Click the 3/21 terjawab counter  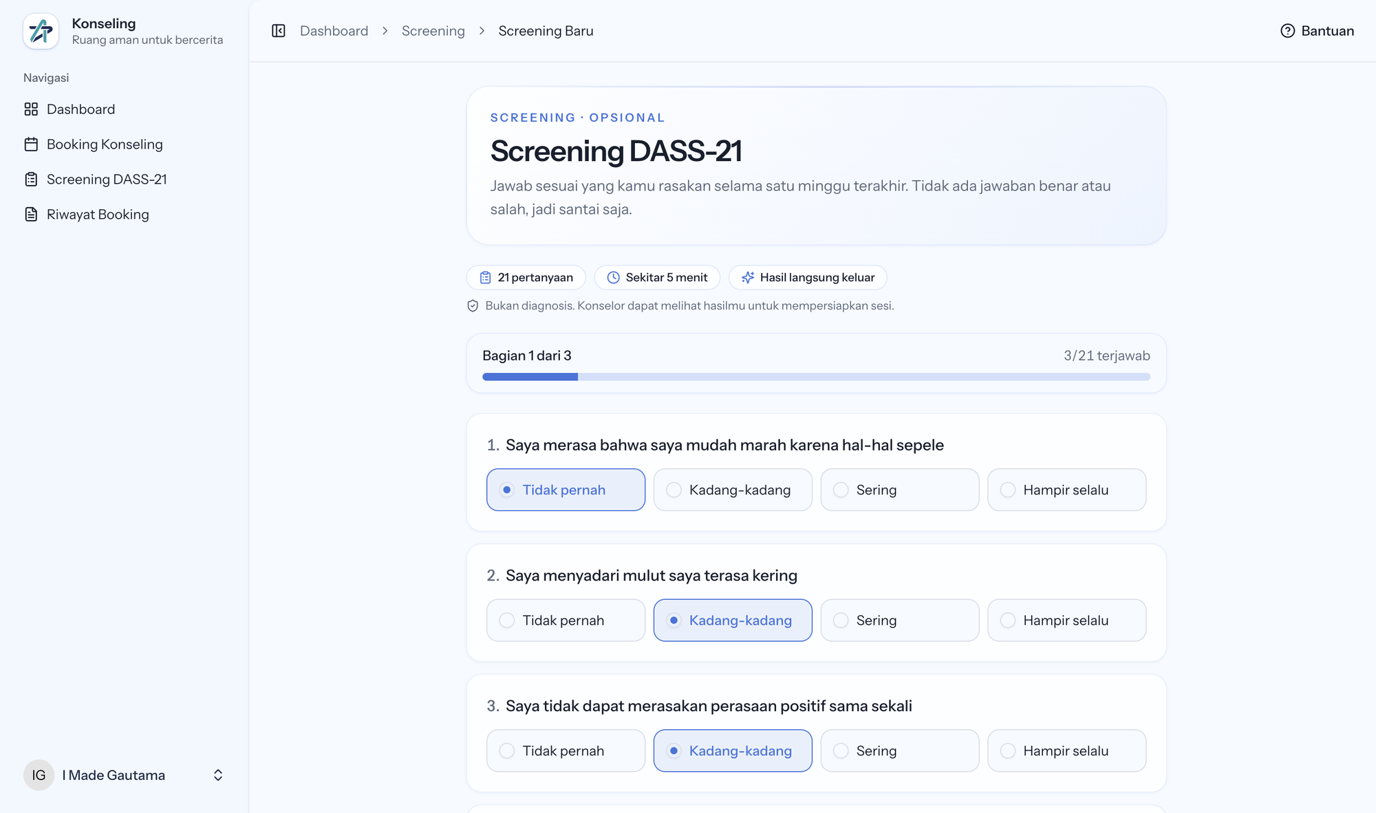[1106, 356]
